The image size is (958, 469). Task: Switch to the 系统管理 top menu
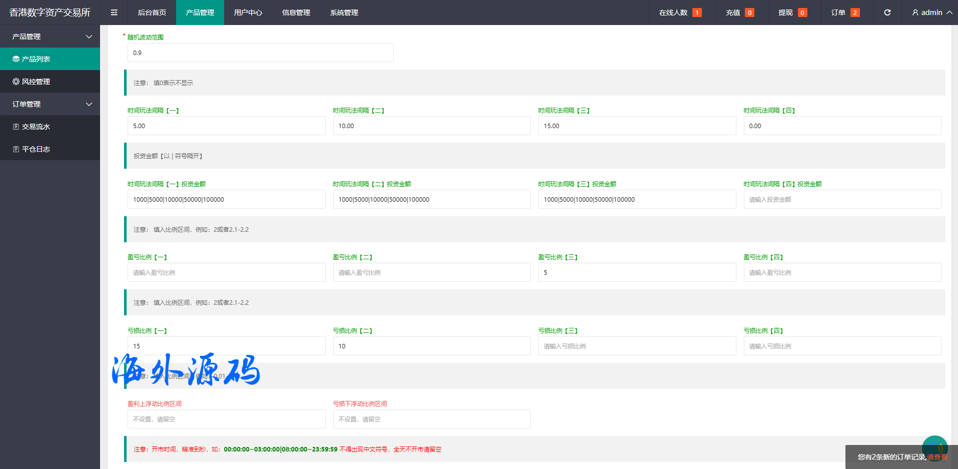[x=344, y=13]
